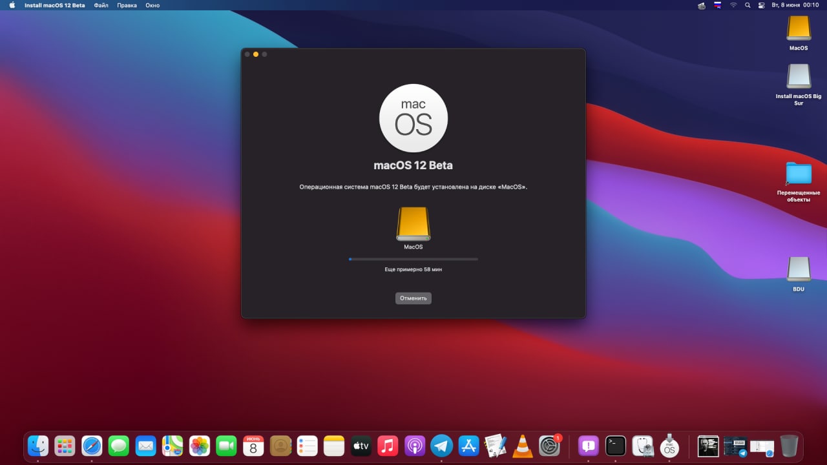The image size is (827, 465).
Task: Click the disk-like menu bar icon left of the flag
Action: tap(702, 5)
